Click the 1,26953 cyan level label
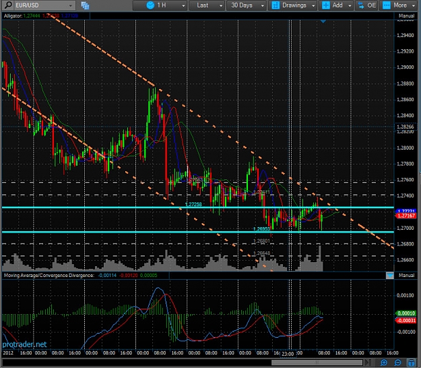The image size is (421, 368). tap(261, 229)
